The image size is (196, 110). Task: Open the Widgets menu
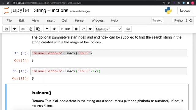tap(97, 20)
